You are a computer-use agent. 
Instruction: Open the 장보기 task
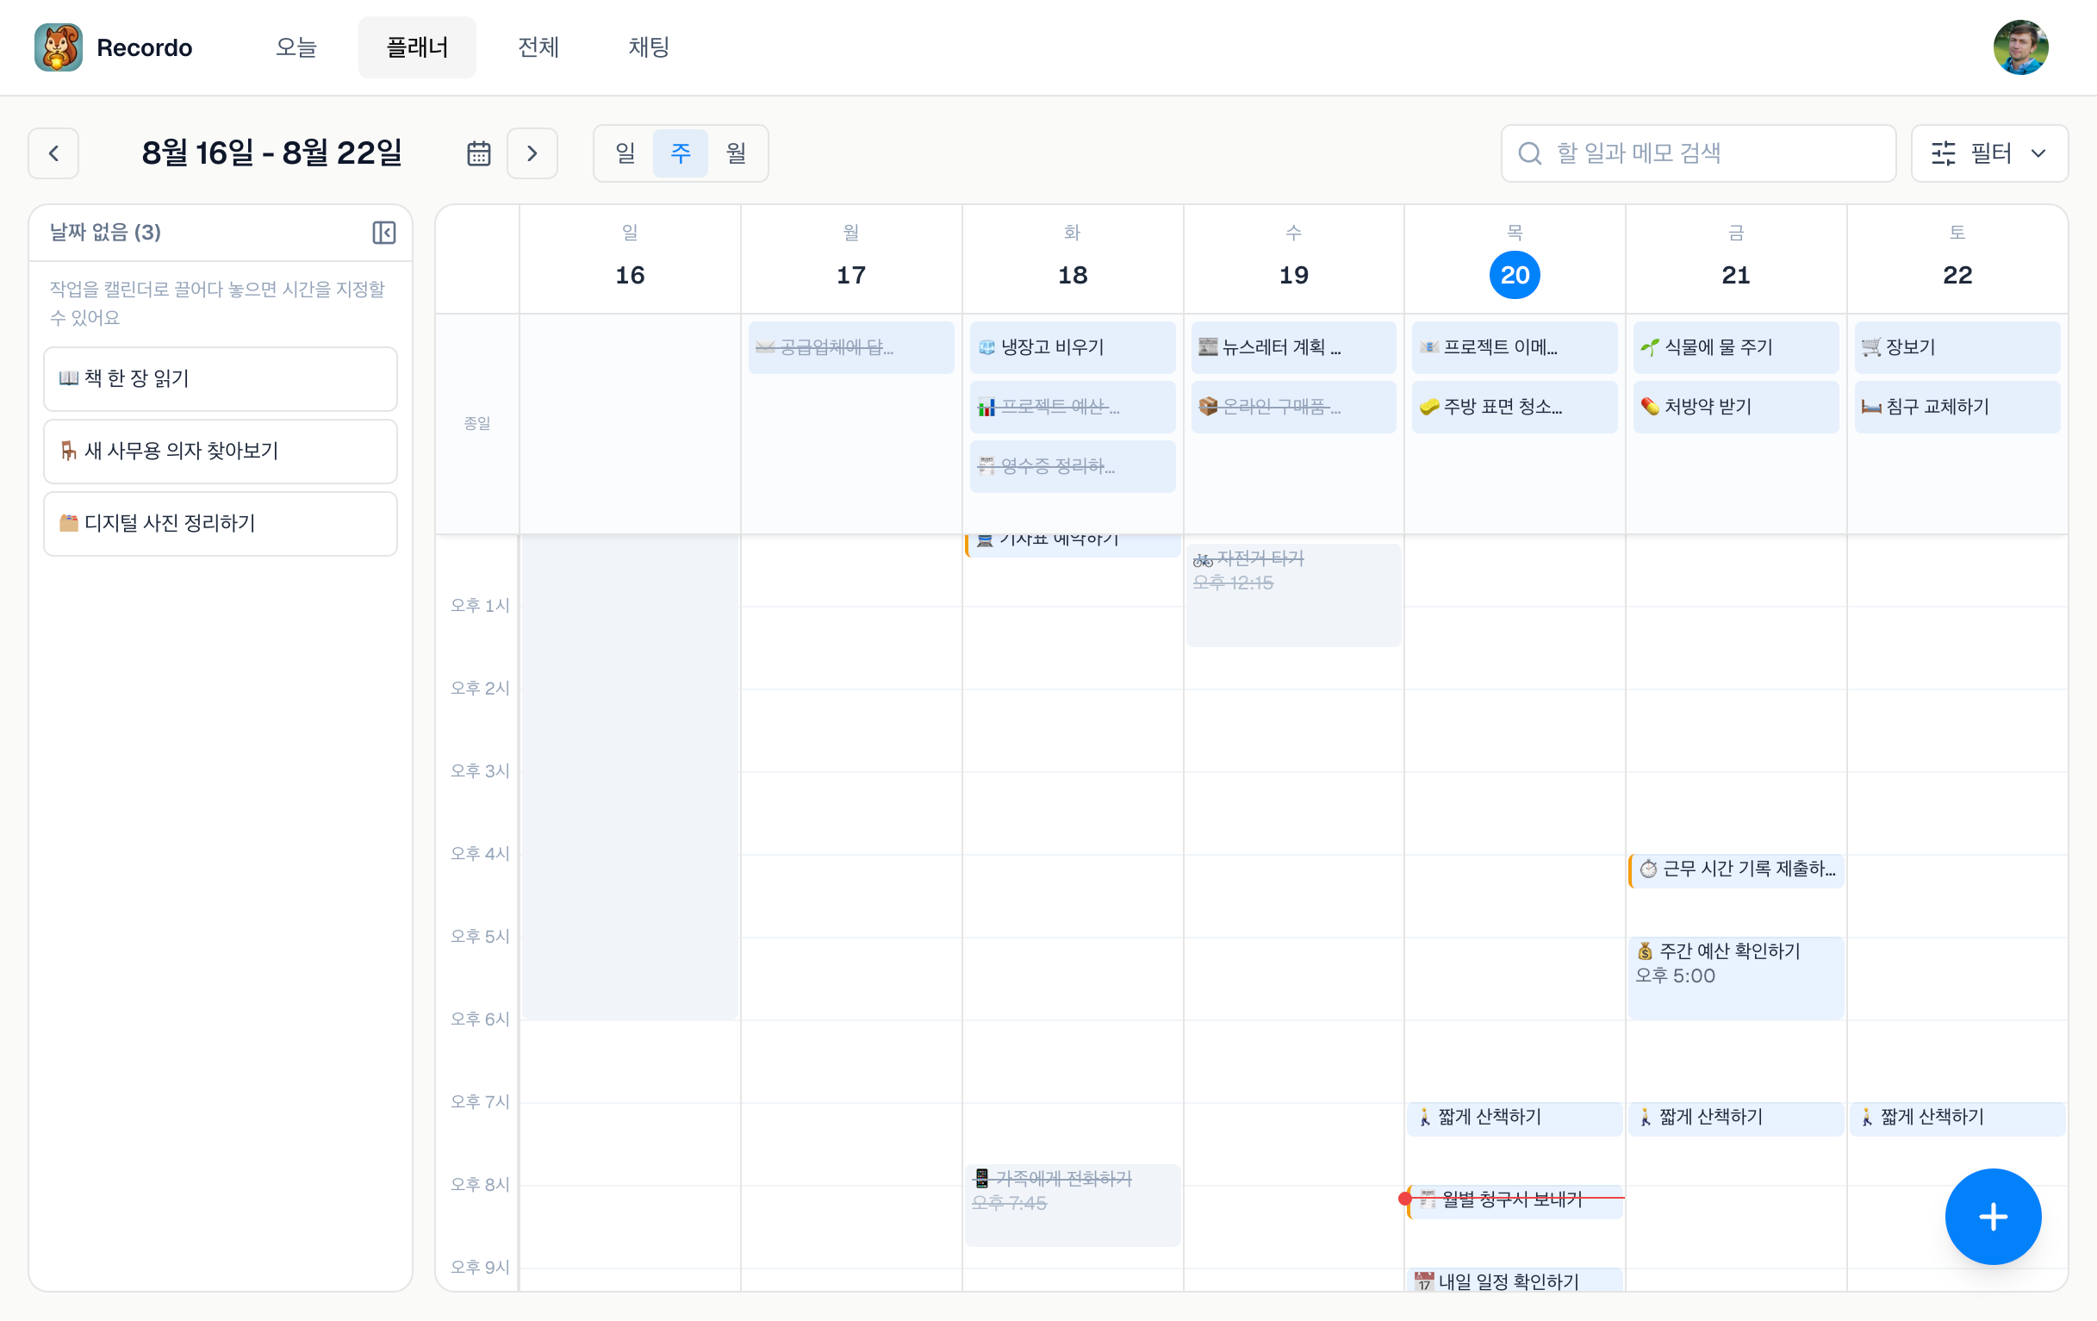[x=1957, y=347]
